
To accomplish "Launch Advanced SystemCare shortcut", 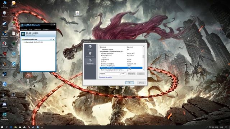I will (x=4, y=35).
